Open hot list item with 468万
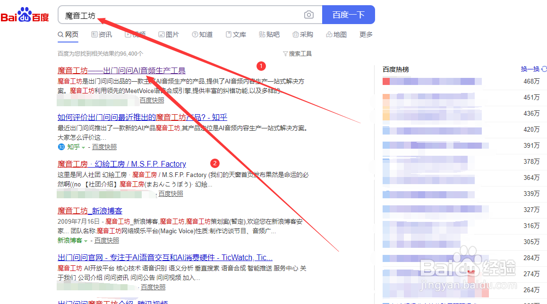The width and height of the screenshot is (547, 304). [x=461, y=82]
